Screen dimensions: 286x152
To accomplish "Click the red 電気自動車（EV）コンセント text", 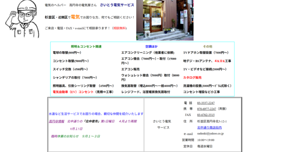I will tap(73, 92).
